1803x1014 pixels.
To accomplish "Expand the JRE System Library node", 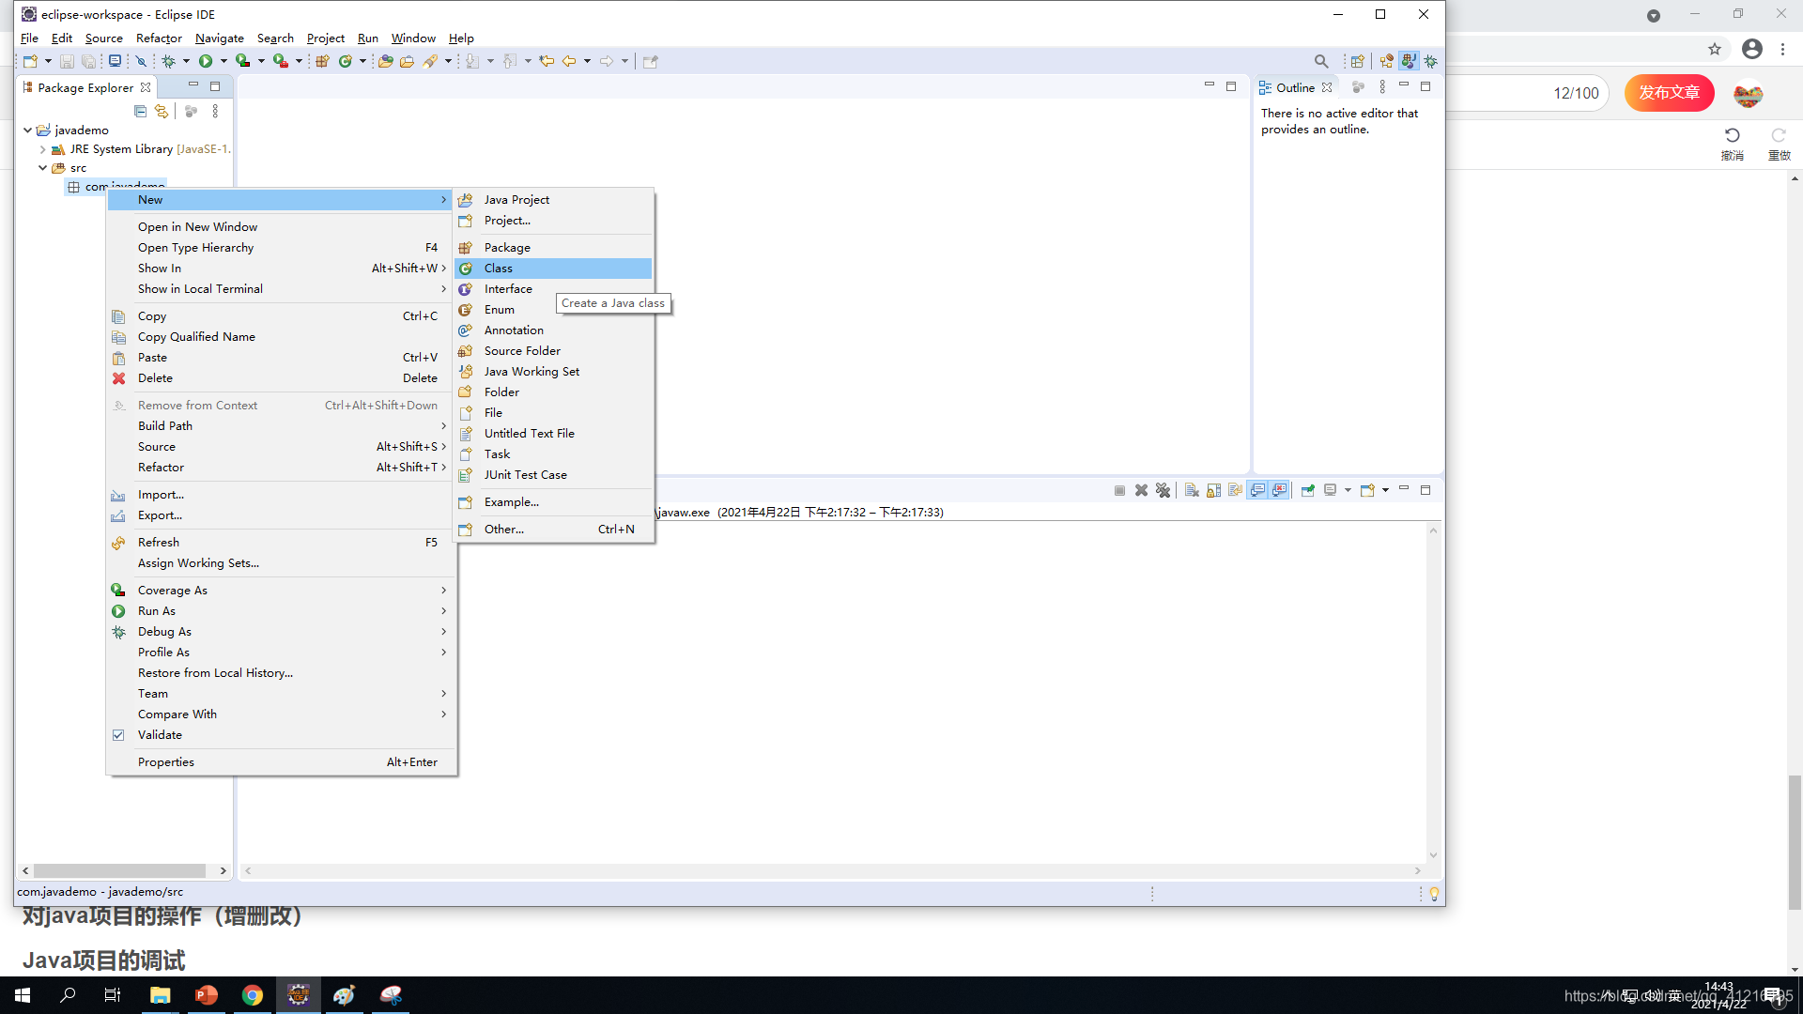I will click(43, 149).
